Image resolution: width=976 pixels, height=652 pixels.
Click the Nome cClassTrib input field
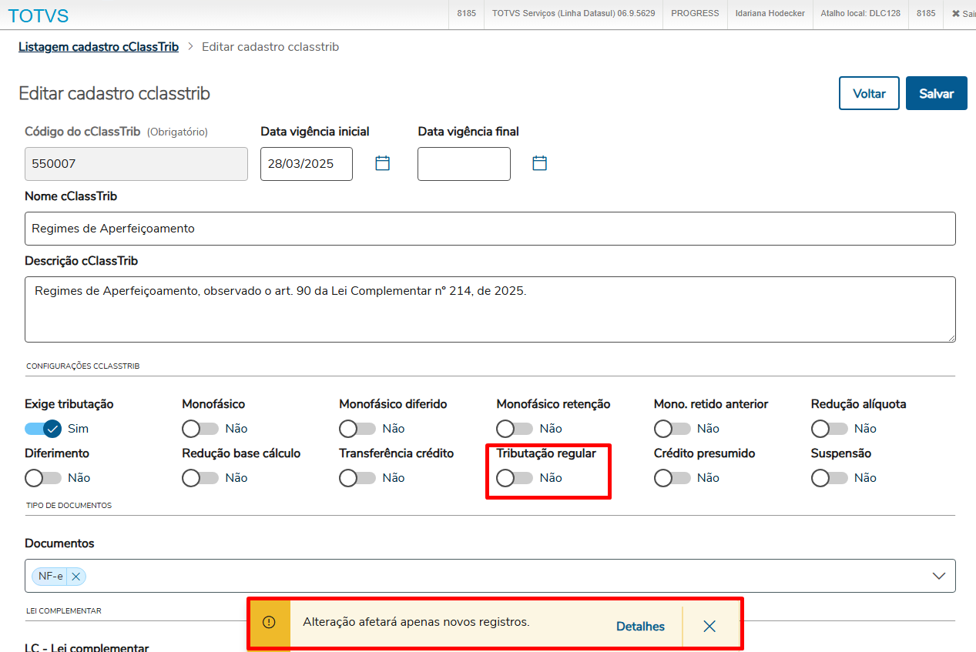(x=490, y=229)
